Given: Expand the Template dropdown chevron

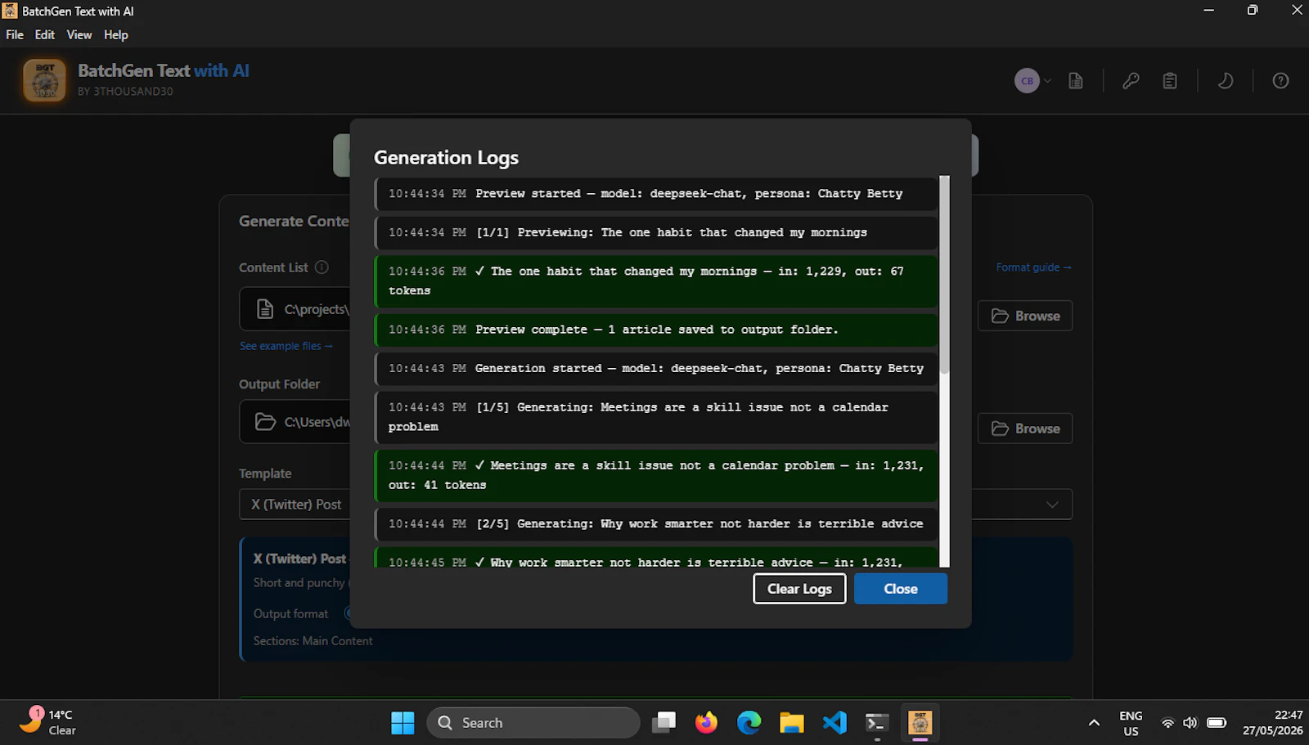Looking at the screenshot, I should tap(1052, 505).
